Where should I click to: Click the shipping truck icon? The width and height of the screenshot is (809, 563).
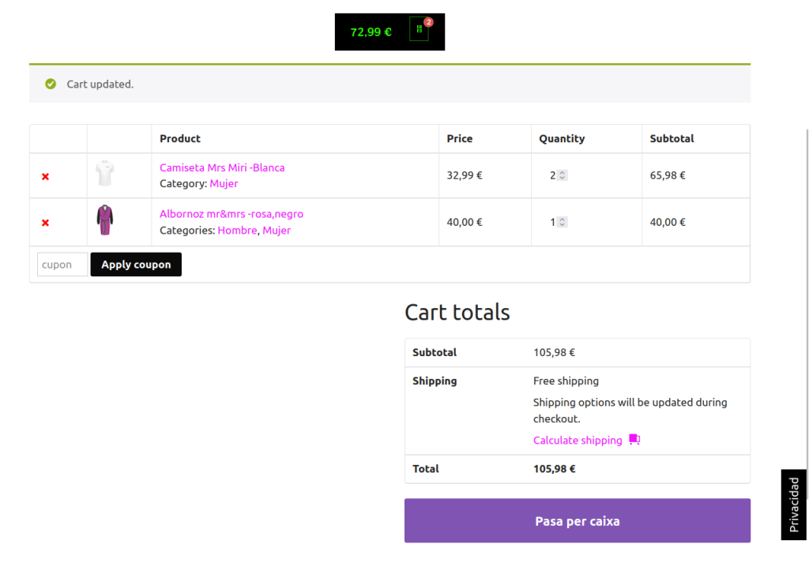(634, 440)
